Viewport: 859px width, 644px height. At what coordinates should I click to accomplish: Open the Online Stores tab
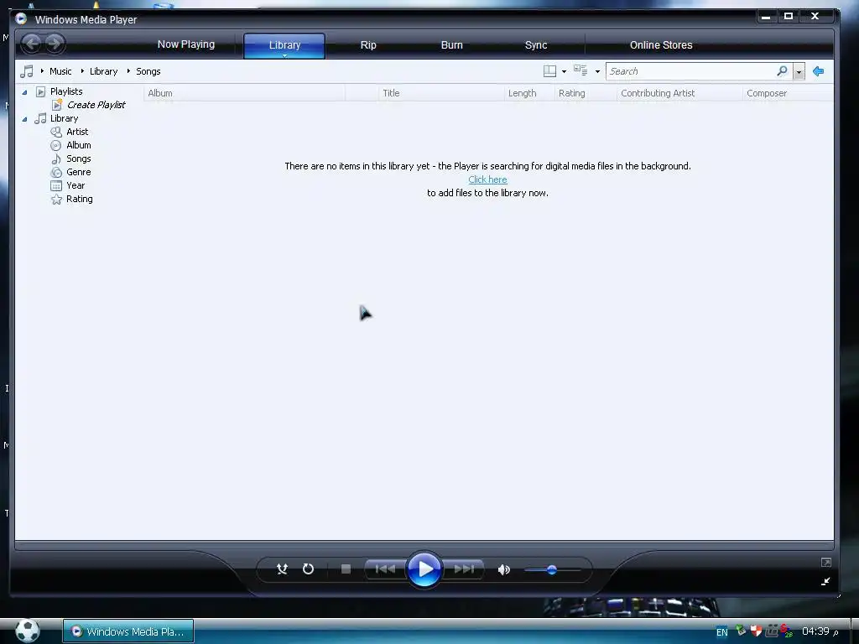coord(661,45)
